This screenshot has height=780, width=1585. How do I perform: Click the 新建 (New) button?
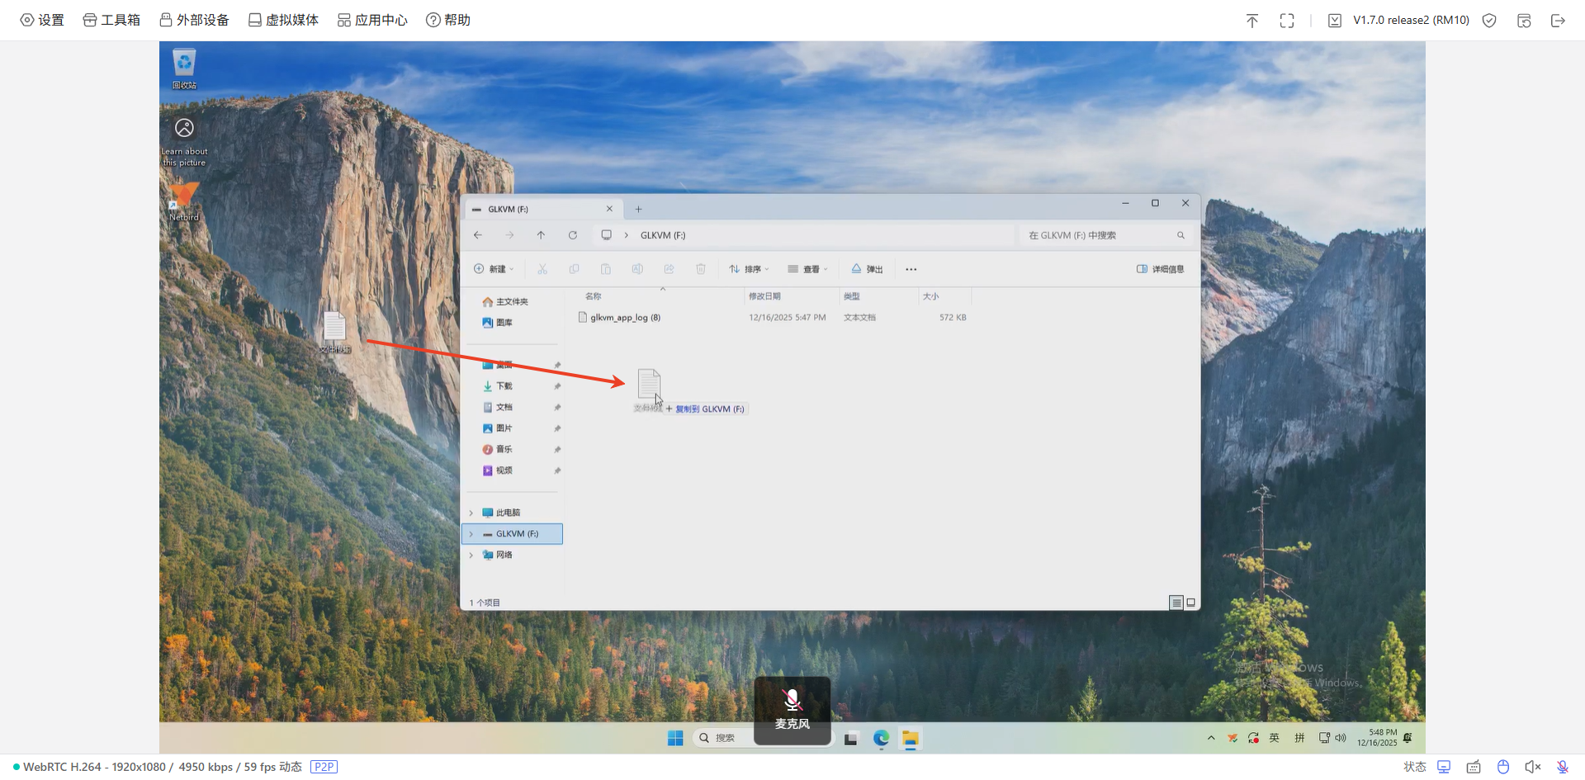tap(494, 269)
